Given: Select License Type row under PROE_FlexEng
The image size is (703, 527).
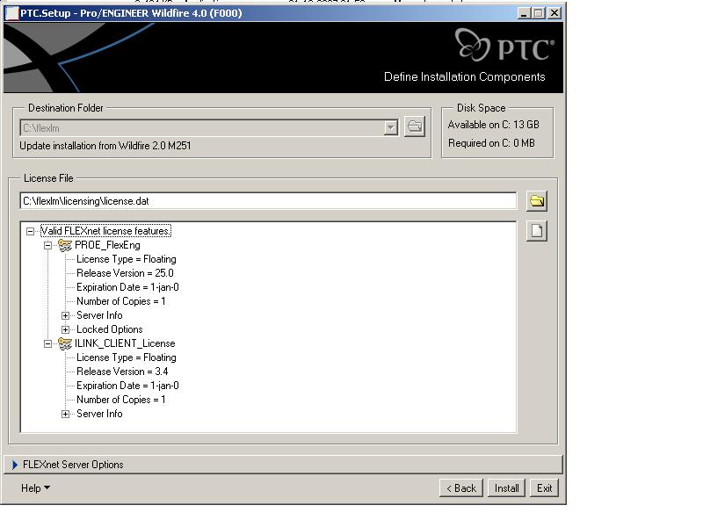Looking at the screenshot, I should [126, 259].
